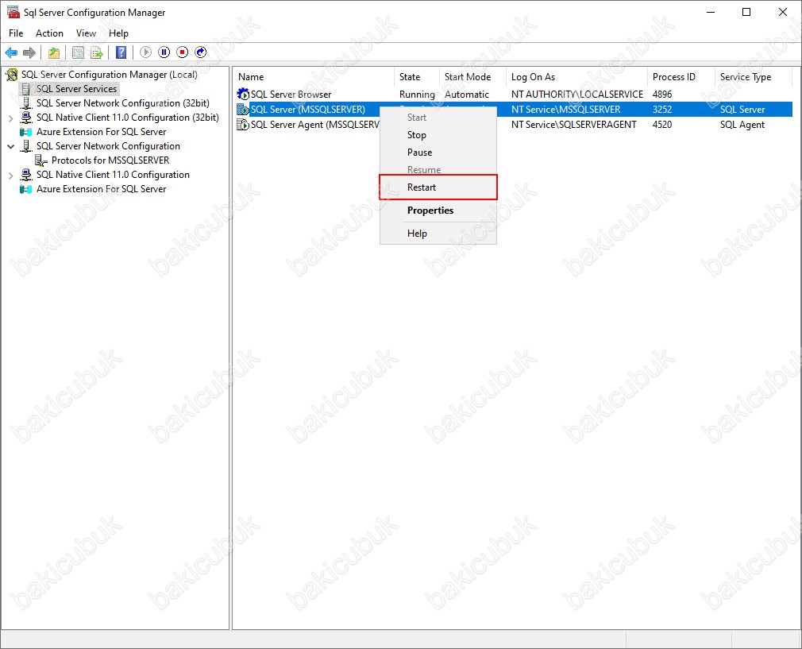Choose Stop from the context menu

[438, 135]
